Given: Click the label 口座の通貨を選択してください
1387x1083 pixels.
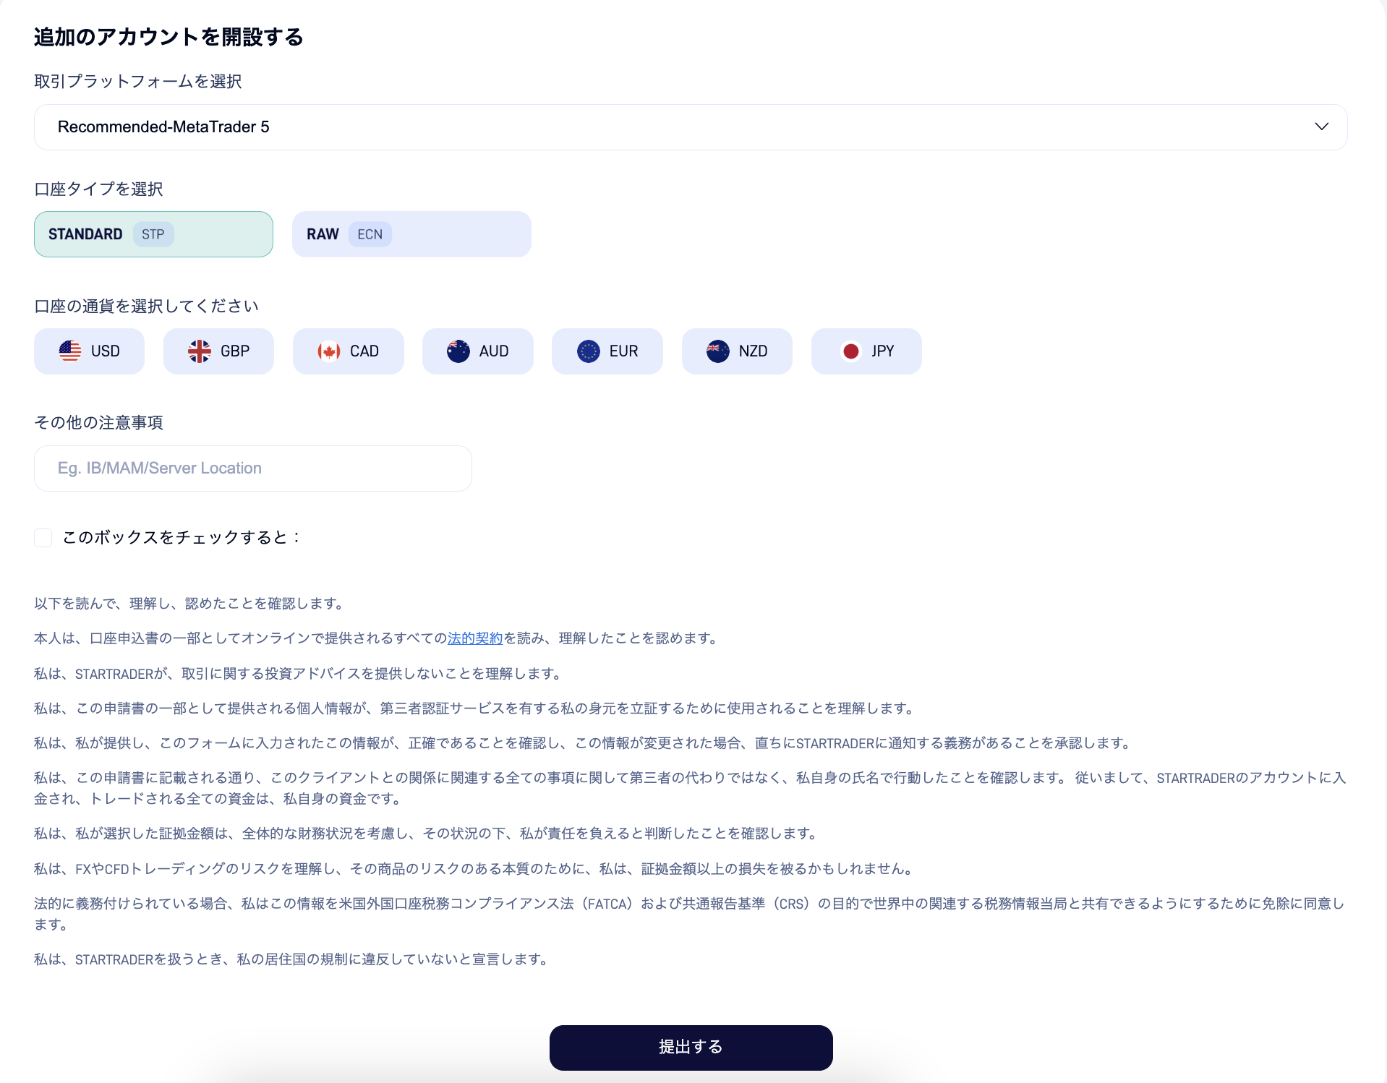Looking at the screenshot, I should (146, 307).
